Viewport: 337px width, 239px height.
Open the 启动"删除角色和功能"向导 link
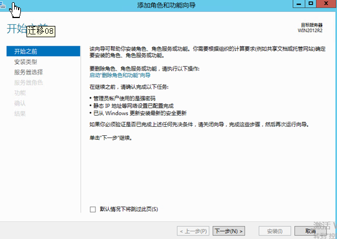120,75
